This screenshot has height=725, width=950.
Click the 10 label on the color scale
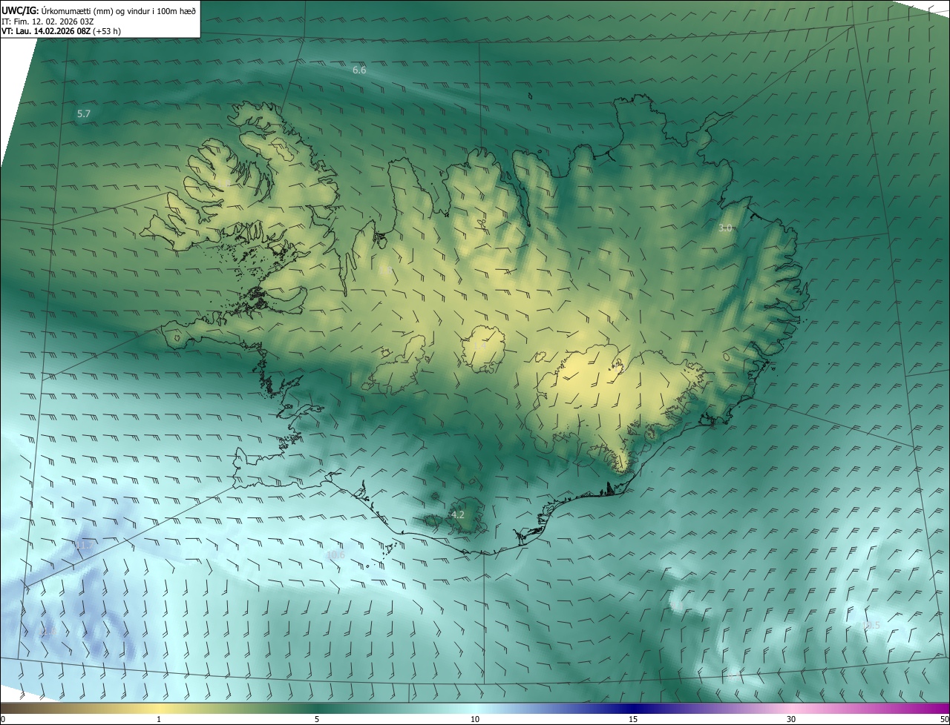(475, 719)
